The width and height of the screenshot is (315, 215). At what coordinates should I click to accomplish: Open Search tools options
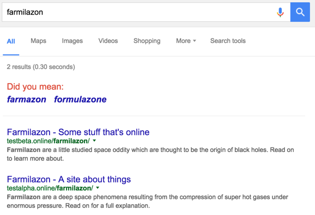[x=228, y=41]
